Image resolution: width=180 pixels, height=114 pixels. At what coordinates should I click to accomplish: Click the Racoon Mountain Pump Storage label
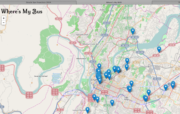[x=56, y=78]
